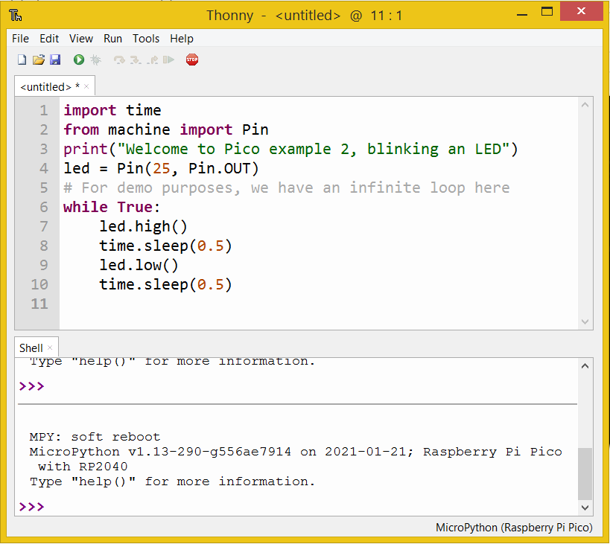Click the Step out debug icon
This screenshot has width=610, height=544.
pyautogui.click(x=153, y=60)
